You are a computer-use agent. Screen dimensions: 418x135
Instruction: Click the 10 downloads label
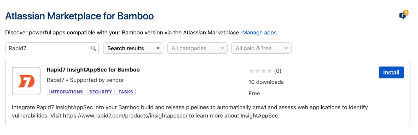(266, 82)
